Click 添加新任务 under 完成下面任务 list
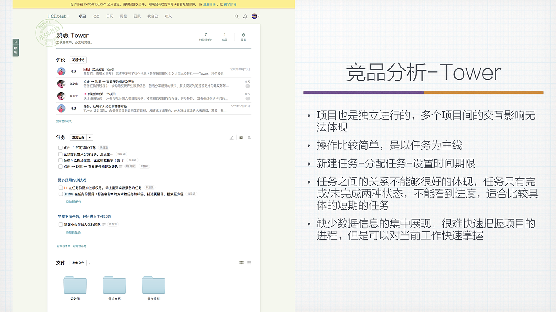The image size is (556, 312). tap(73, 232)
